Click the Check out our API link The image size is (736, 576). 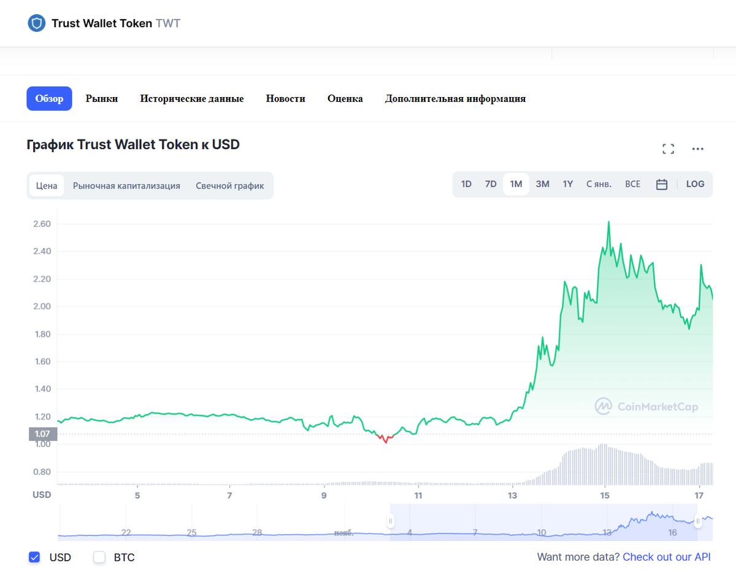667,557
